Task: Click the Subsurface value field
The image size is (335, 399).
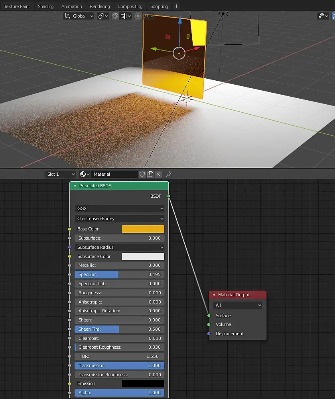Action: 119,238
